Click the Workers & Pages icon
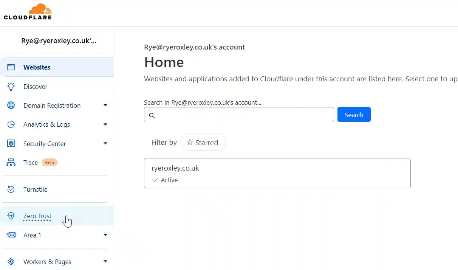The height and width of the screenshot is (270, 458). (11, 261)
